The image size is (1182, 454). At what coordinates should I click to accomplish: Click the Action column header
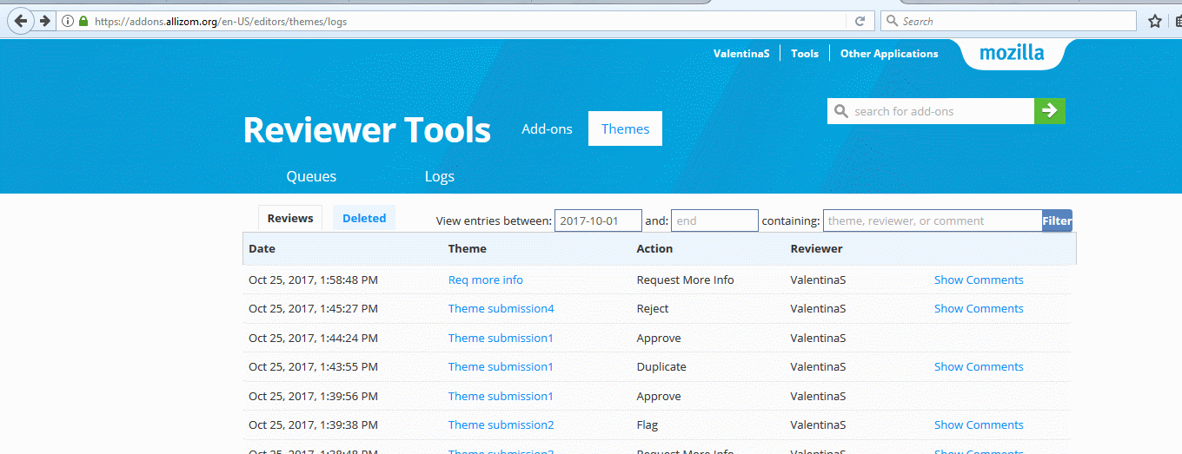(x=654, y=248)
